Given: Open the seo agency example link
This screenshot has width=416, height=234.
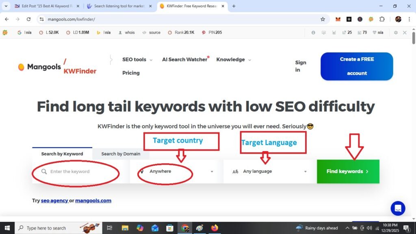Looking at the screenshot, I should (x=55, y=200).
